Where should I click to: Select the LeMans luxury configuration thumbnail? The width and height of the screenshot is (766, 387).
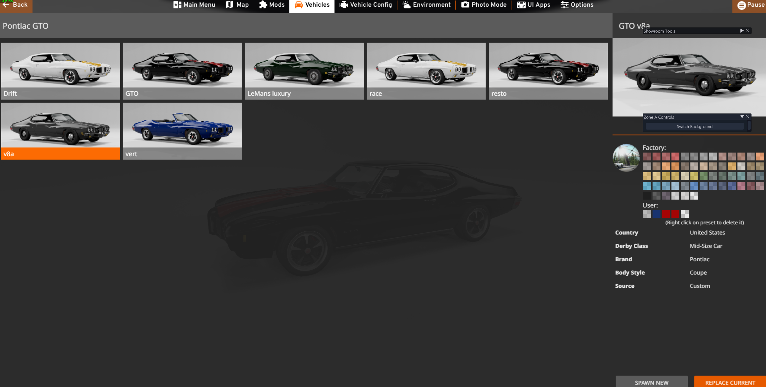[x=304, y=71]
